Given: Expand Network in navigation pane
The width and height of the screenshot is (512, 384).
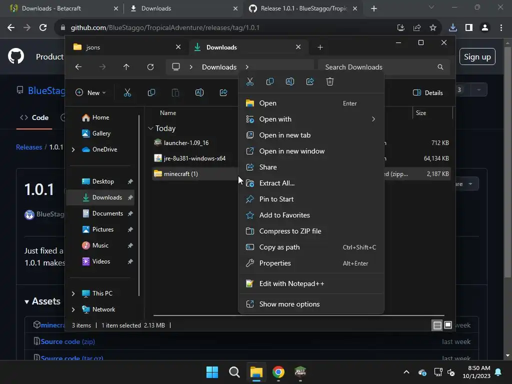Looking at the screenshot, I should tap(73, 309).
